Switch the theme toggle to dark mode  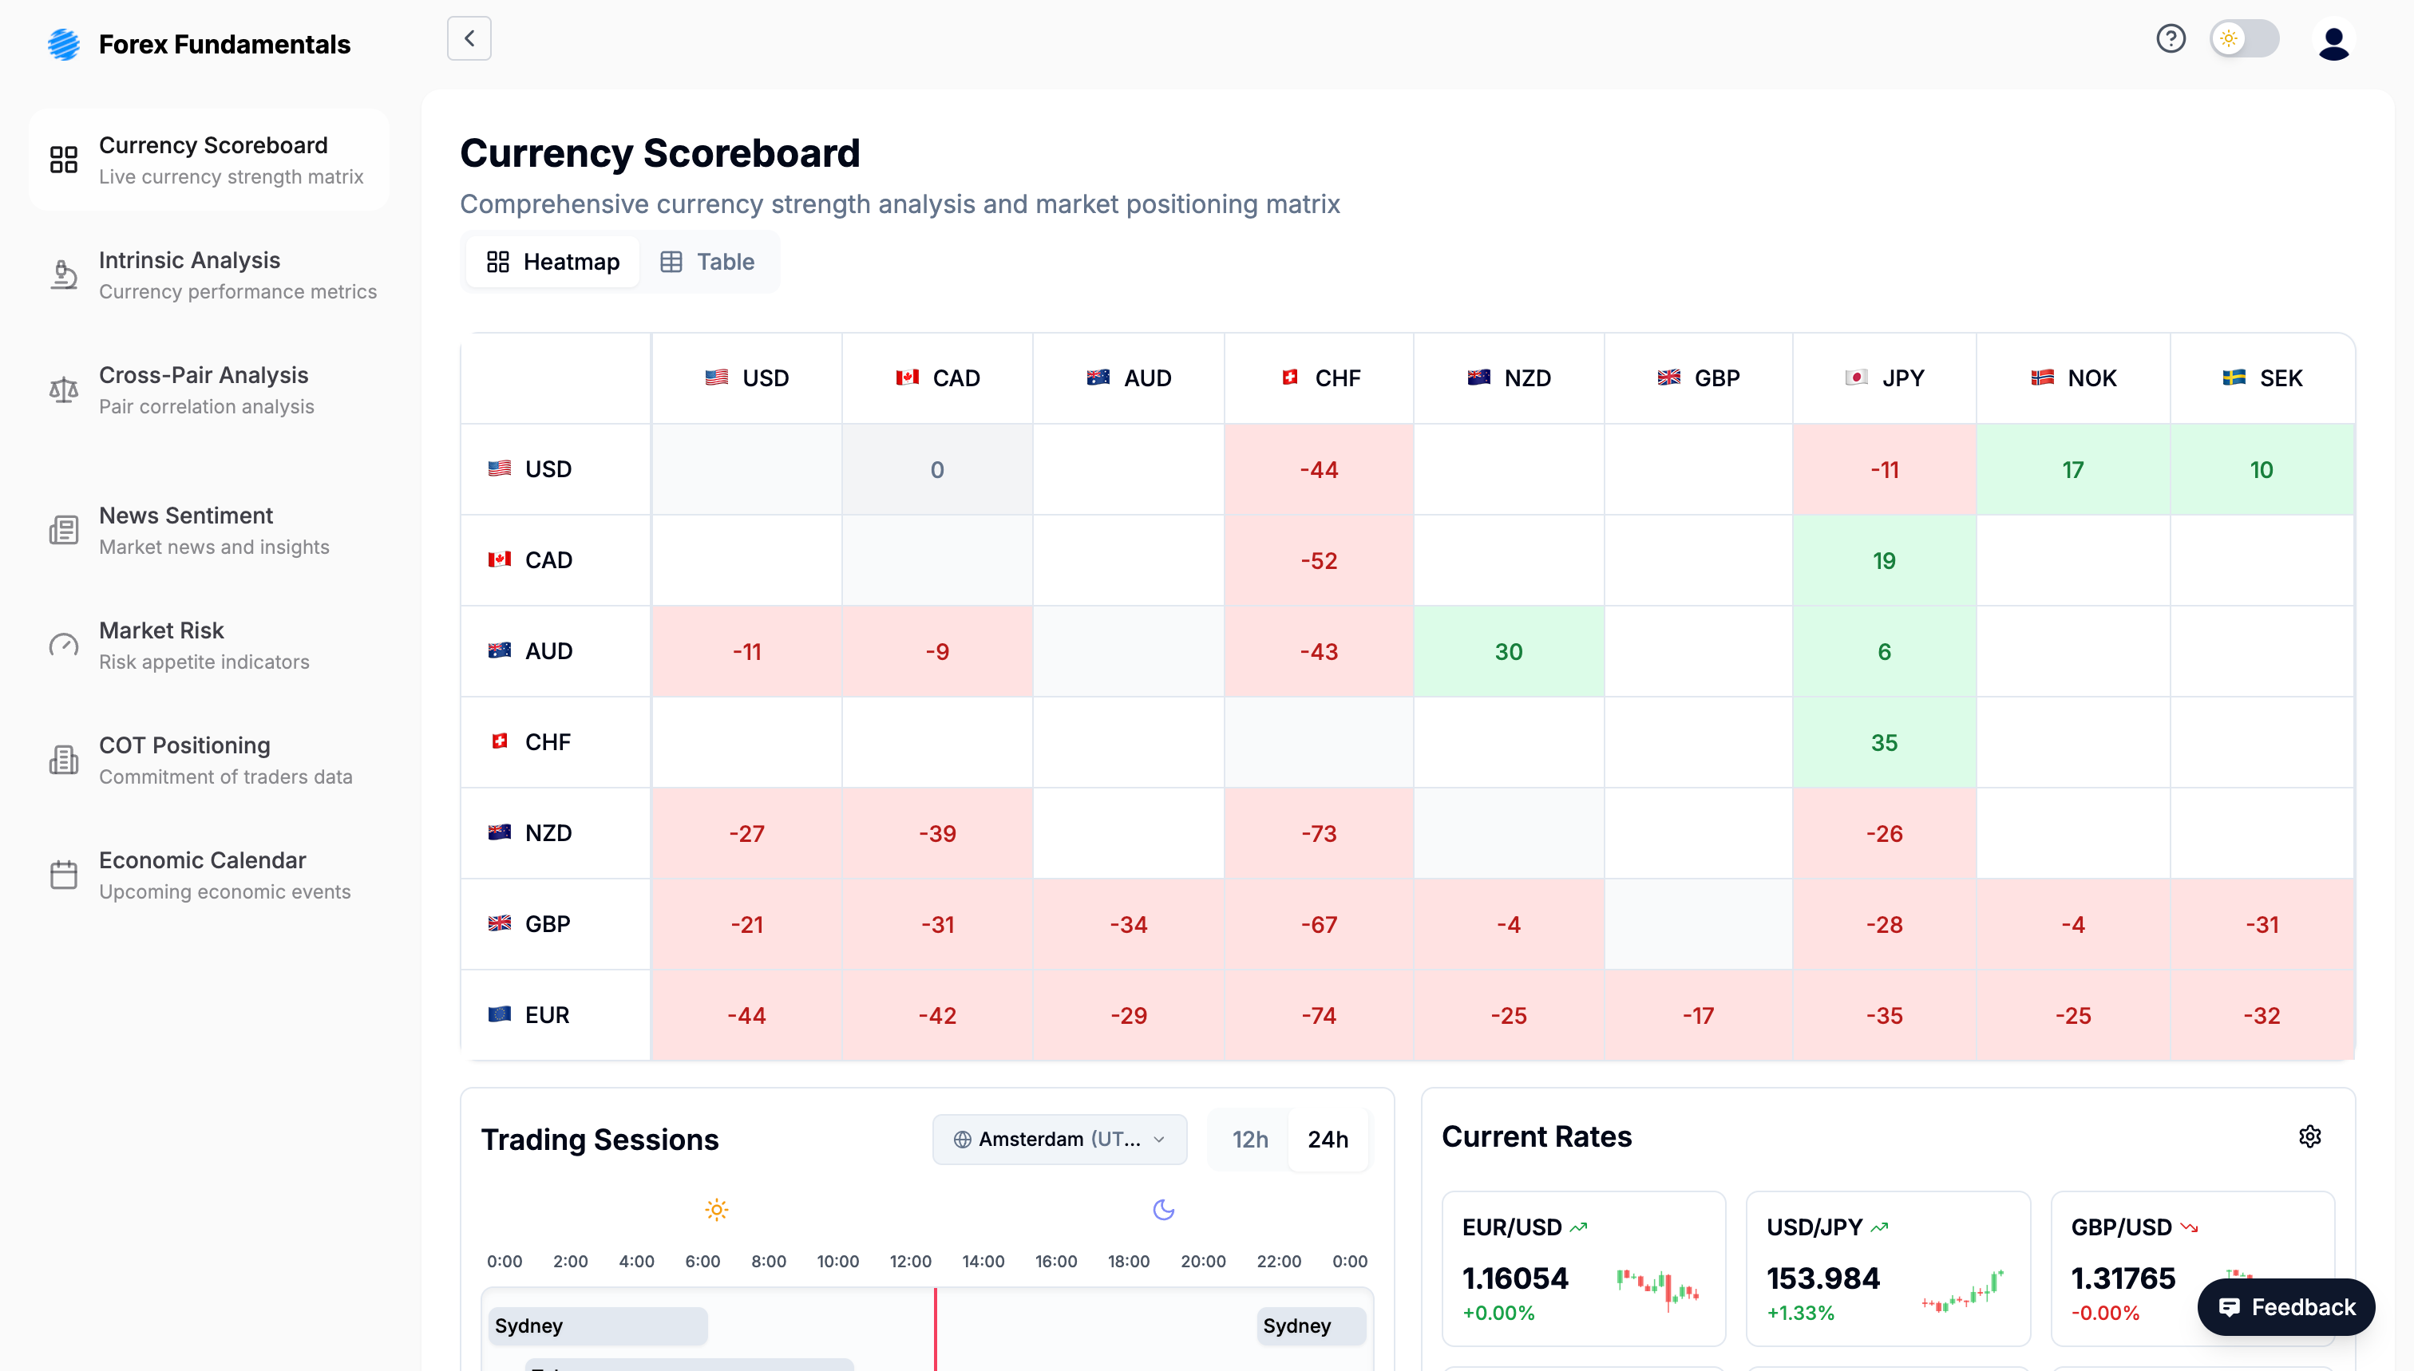click(2245, 38)
